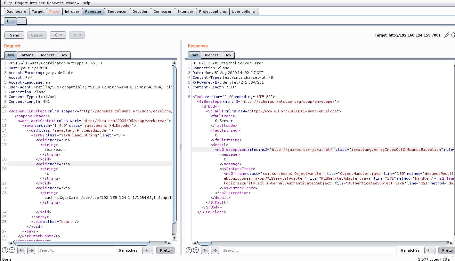Click the Send button
Image resolution: width=455 pixels, height=261 pixels.
[15, 35]
